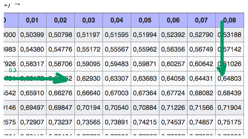Viewport: 248px width, 139px height.
Task: Choose the value 0,59095 in the table
Action: [89, 64]
